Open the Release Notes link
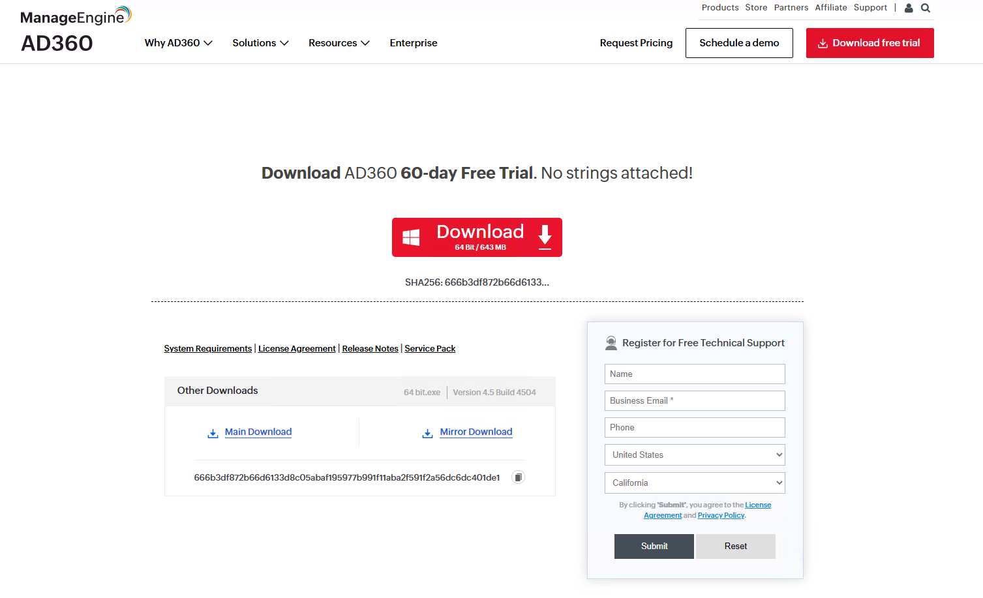This screenshot has height=598, width=983. coord(371,349)
